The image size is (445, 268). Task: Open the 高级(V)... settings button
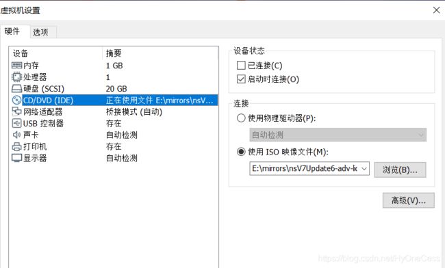409,200
